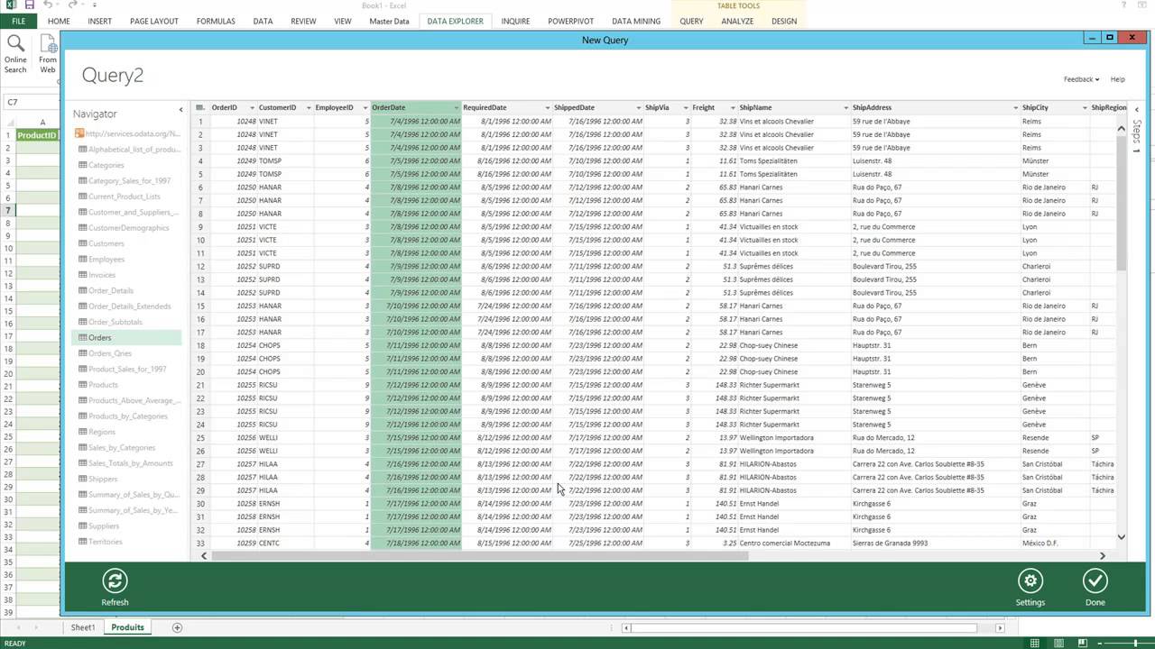Switch to the FORMULAS ribbon tab
This screenshot has width=1155, height=649.
216,21
